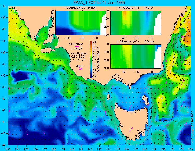Click colorbar tick value 17
Image resolution: width=195 pixels, height=151 pixels.
[x=95, y=61]
